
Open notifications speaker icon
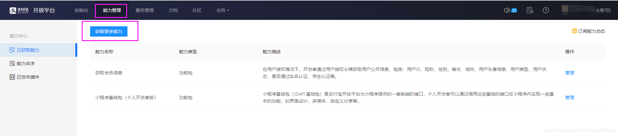click(x=507, y=10)
